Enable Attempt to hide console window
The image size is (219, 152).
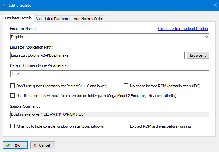pos(13,126)
